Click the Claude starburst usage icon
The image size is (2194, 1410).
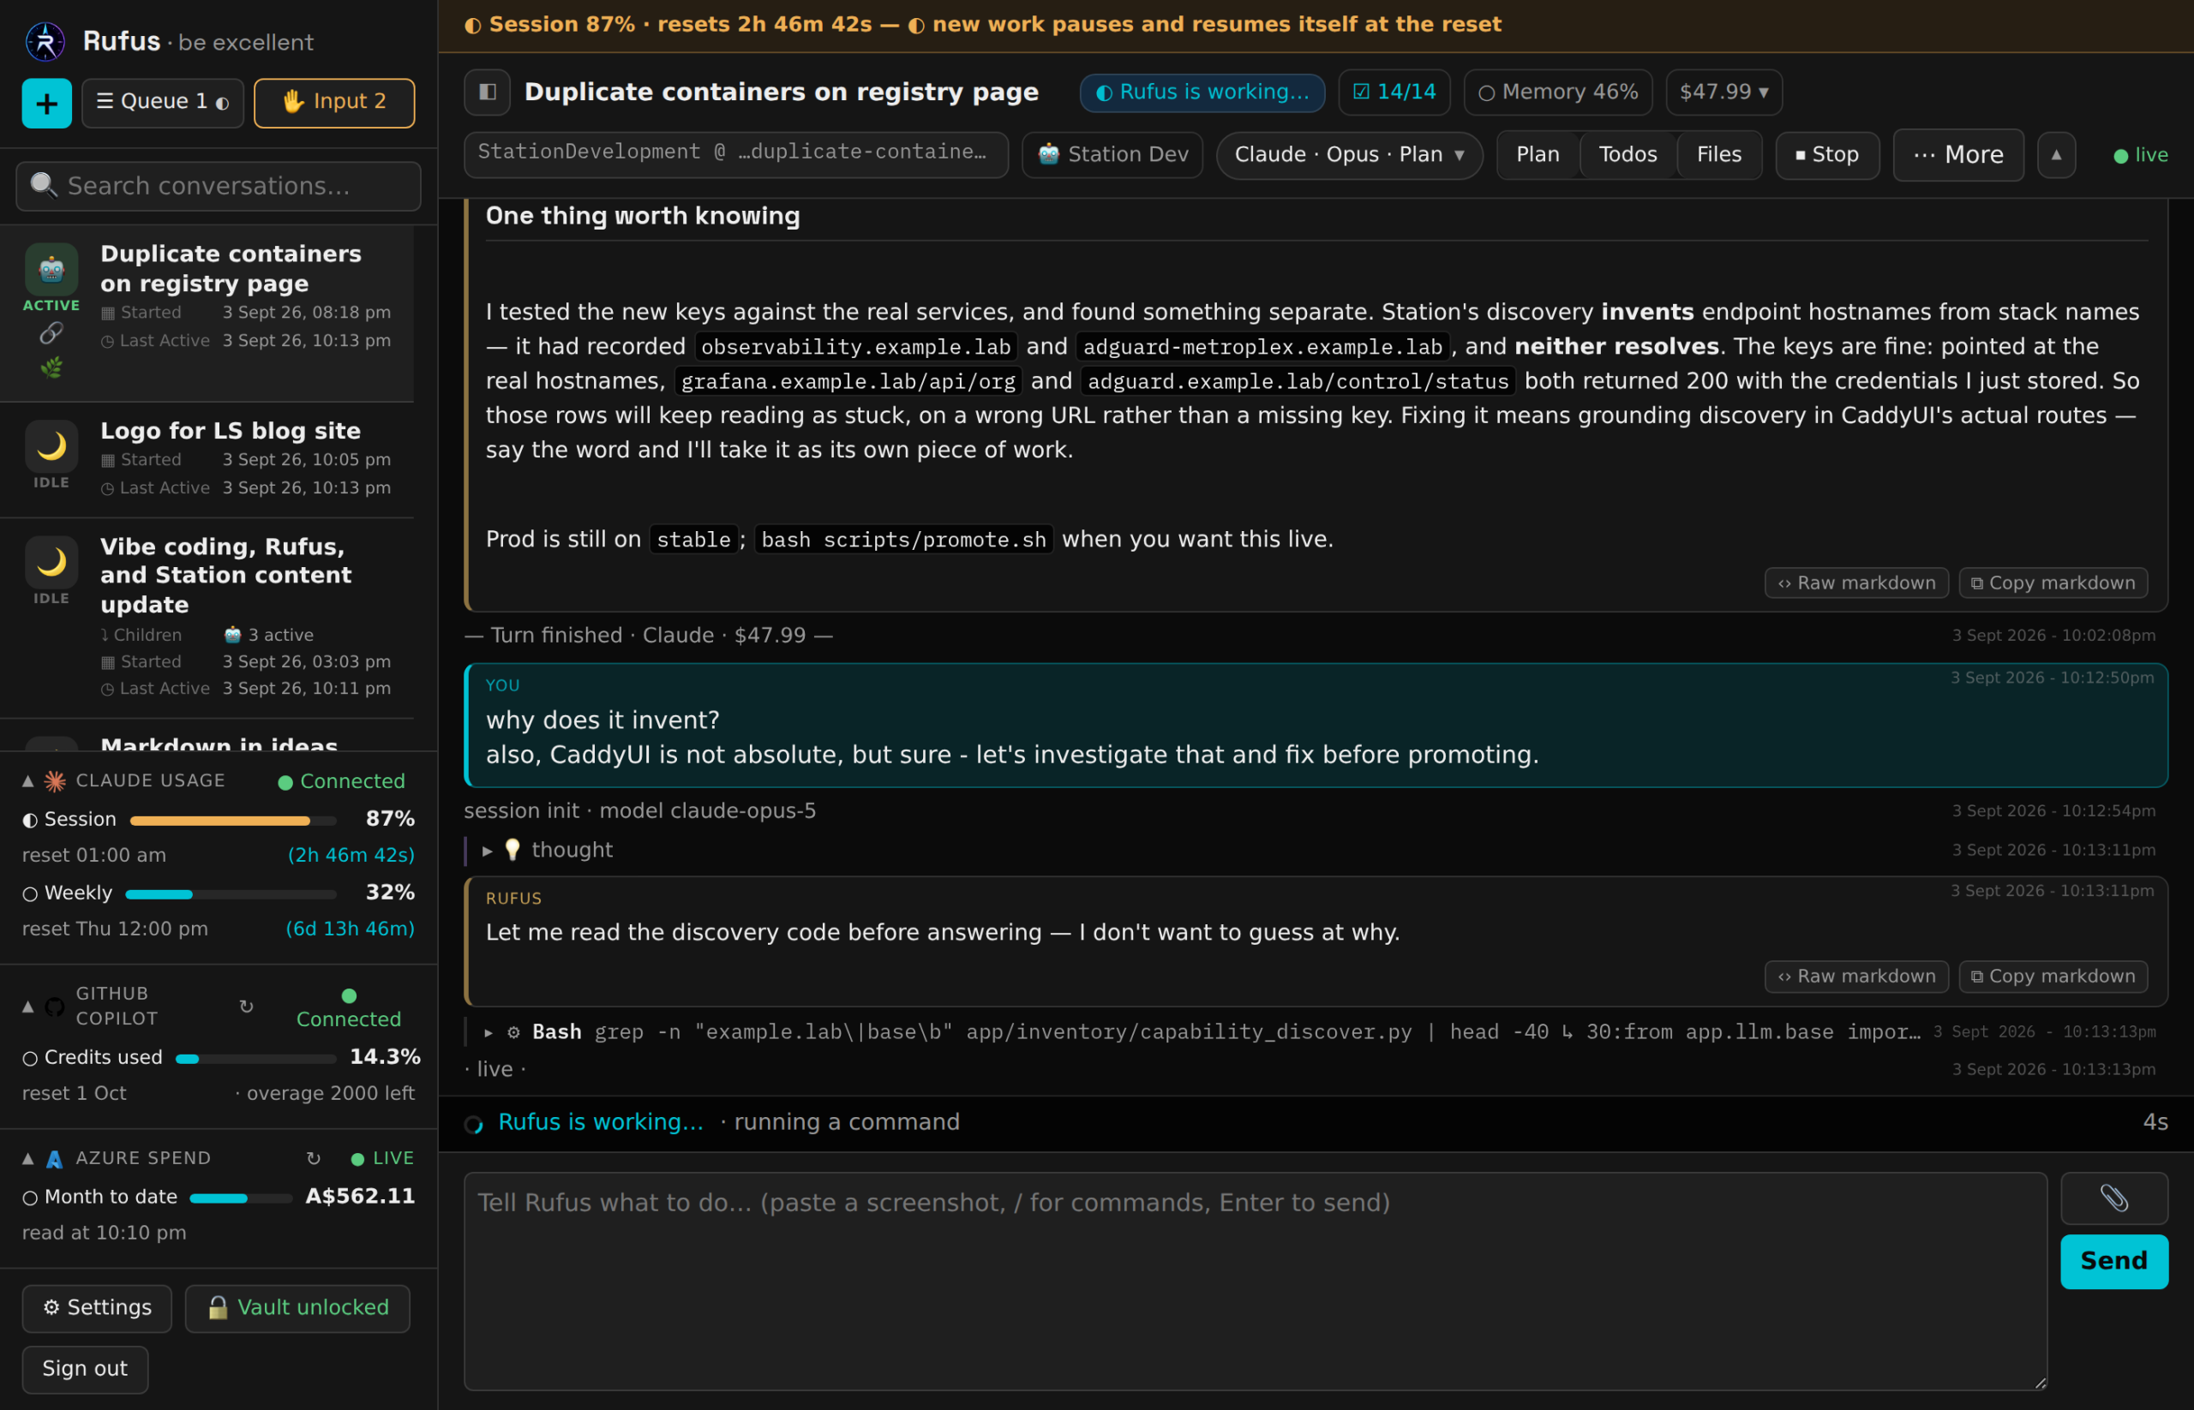(x=55, y=781)
